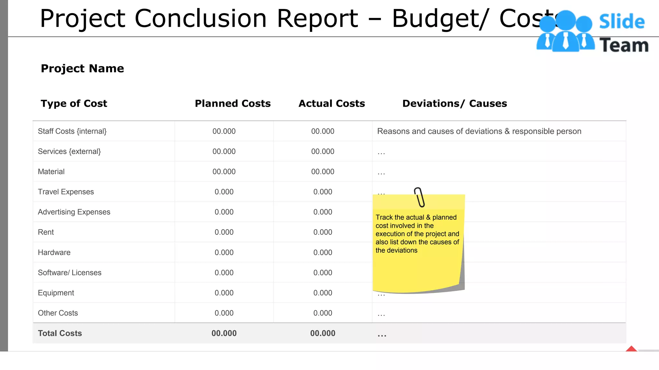Click actual cost value for Software/ Licenses

pos(323,273)
